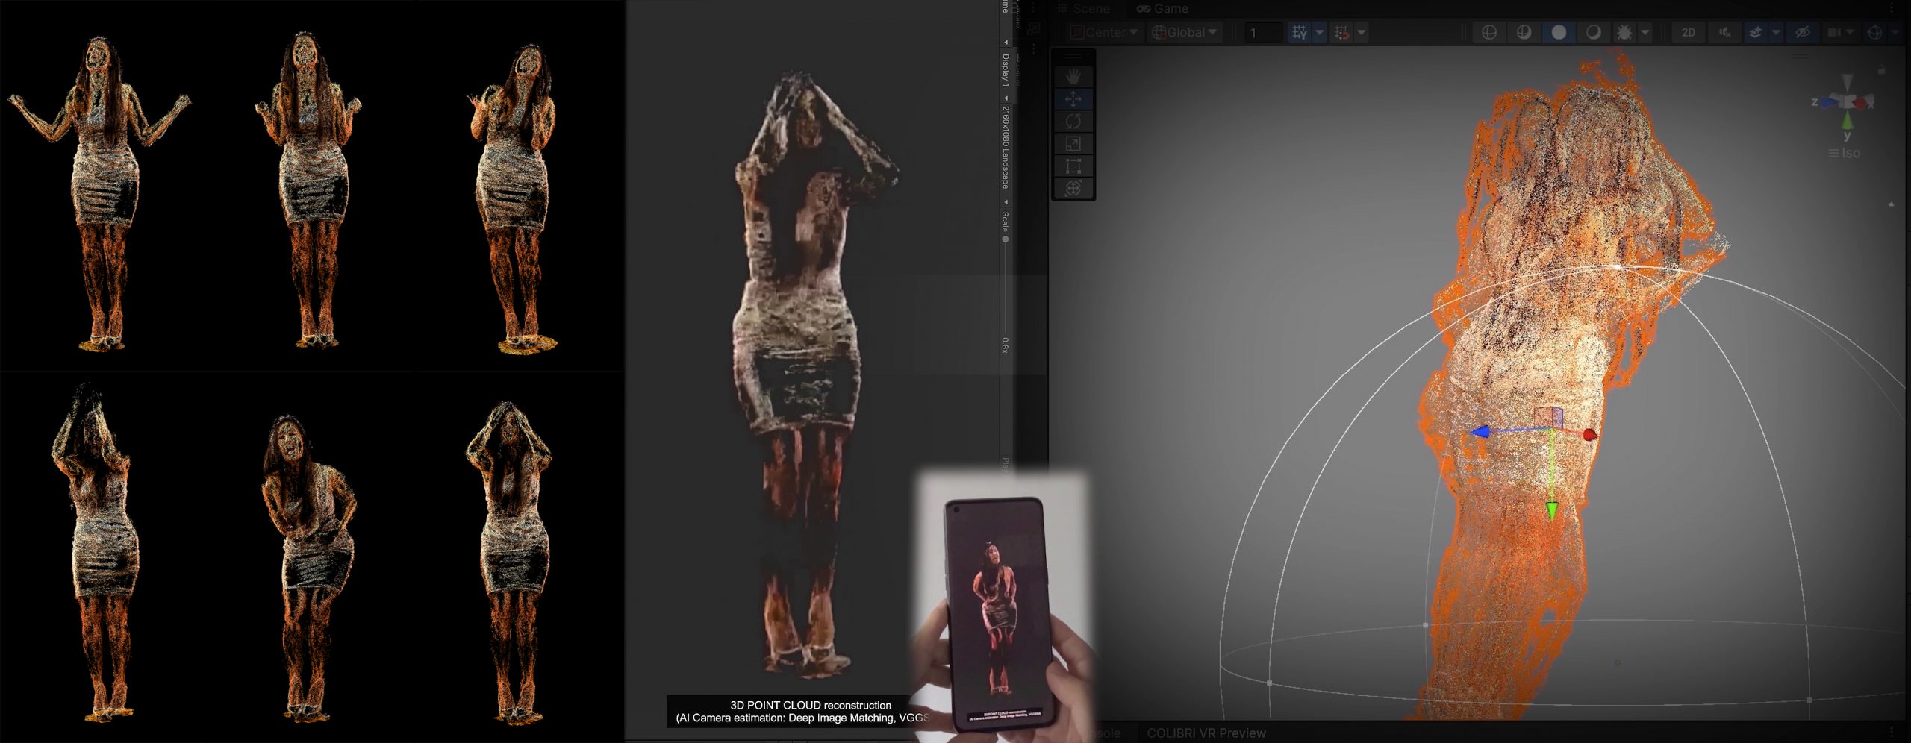Open the Center pivot dropdown
Image resolution: width=1911 pixels, height=743 pixels.
click(1104, 32)
